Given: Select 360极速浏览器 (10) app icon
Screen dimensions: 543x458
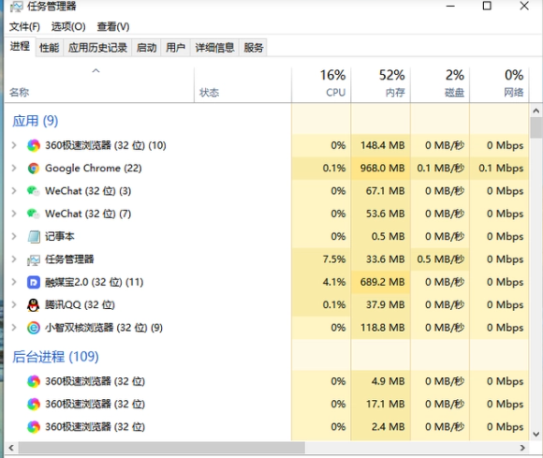Looking at the screenshot, I should click(34, 145).
